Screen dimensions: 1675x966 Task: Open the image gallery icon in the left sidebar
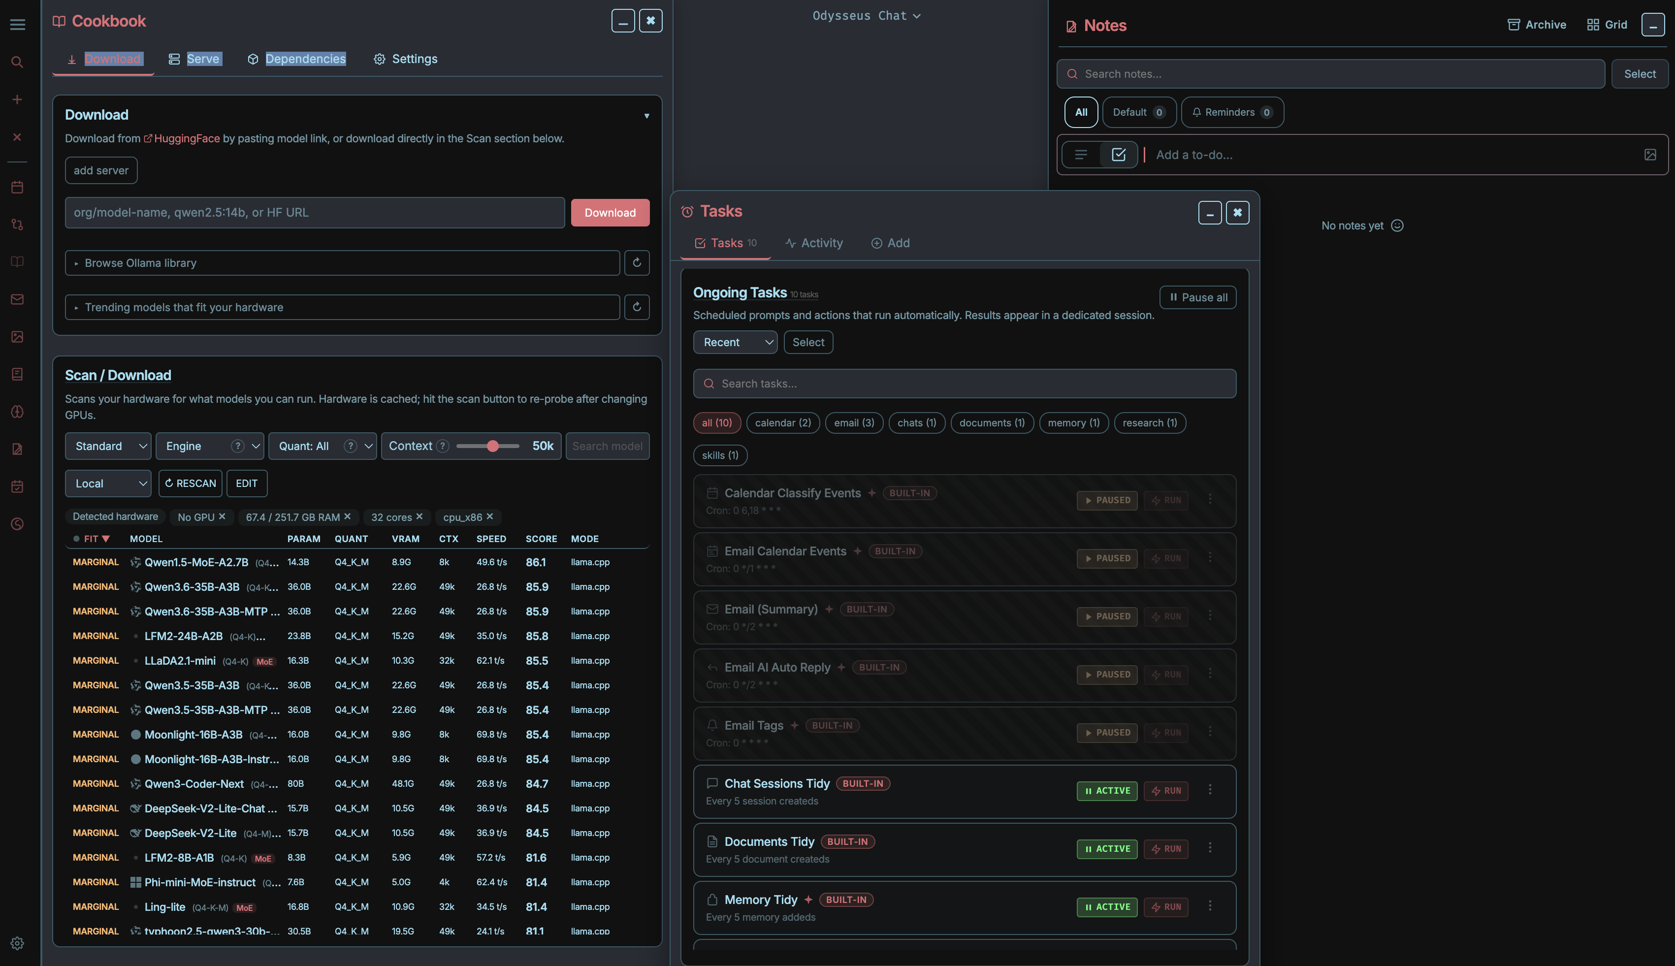[17, 337]
